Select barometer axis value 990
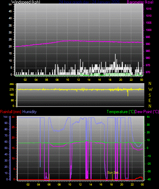Image resolution: width=159 pixels, height=189 pixels. point(148,44)
